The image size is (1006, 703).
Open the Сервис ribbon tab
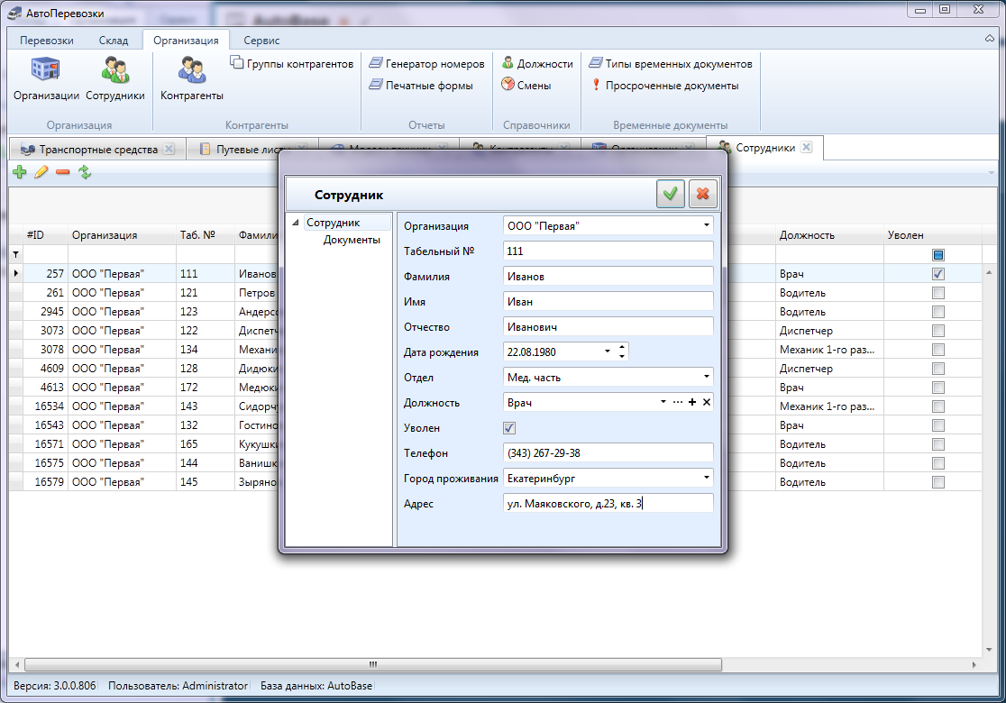261,41
